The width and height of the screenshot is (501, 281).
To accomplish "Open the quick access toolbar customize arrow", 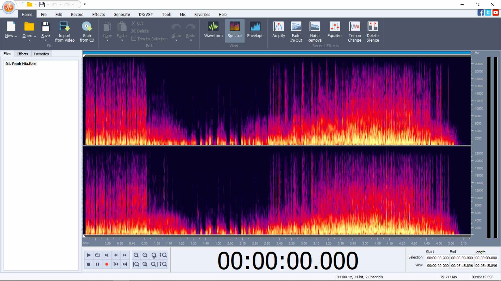I will pyautogui.click(x=85, y=4).
